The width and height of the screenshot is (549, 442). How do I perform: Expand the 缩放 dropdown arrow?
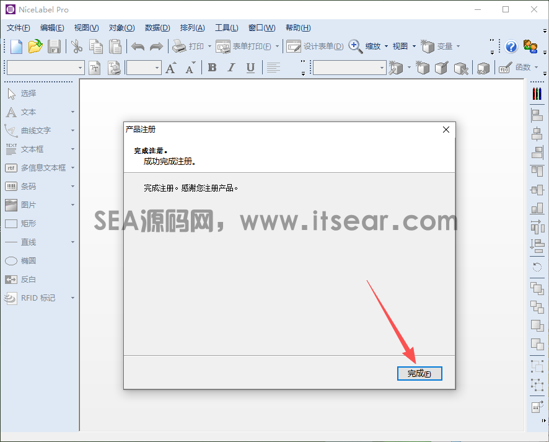(386, 46)
